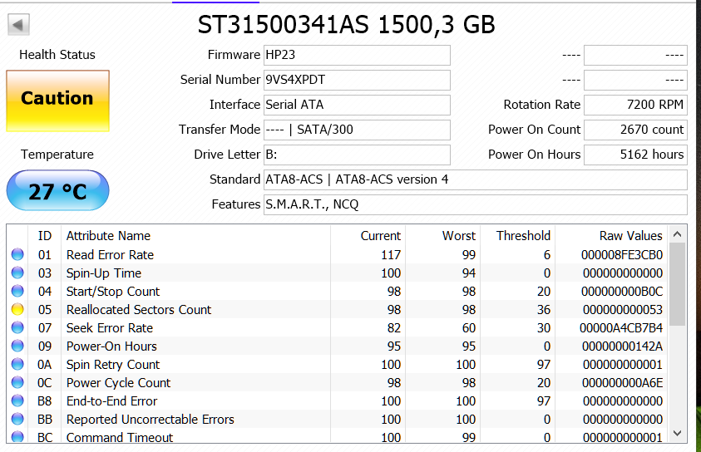Viewport: 701px width, 452px height.
Task: Click the blue status icon for End-to-End Error
Action: tap(17, 400)
